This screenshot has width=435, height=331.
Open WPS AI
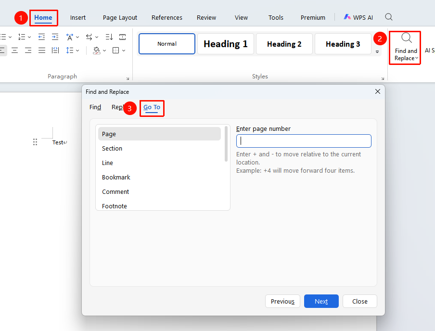coord(358,17)
